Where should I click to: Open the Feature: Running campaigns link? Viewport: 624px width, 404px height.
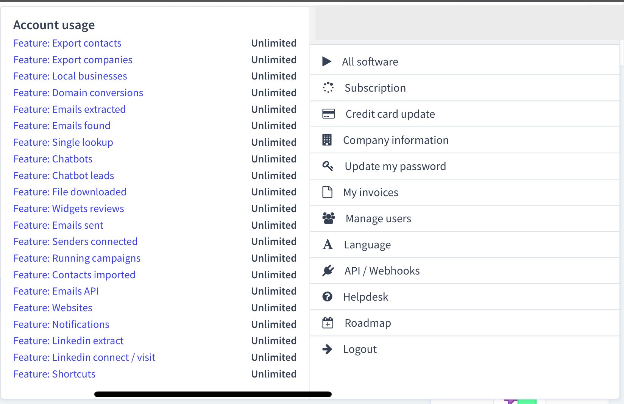tap(77, 258)
